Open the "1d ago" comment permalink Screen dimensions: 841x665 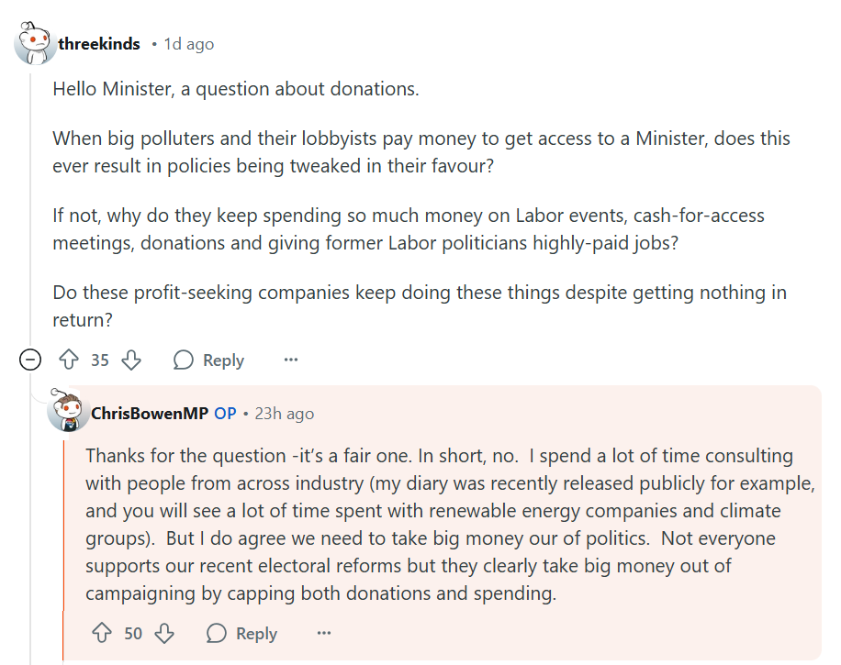click(x=188, y=44)
